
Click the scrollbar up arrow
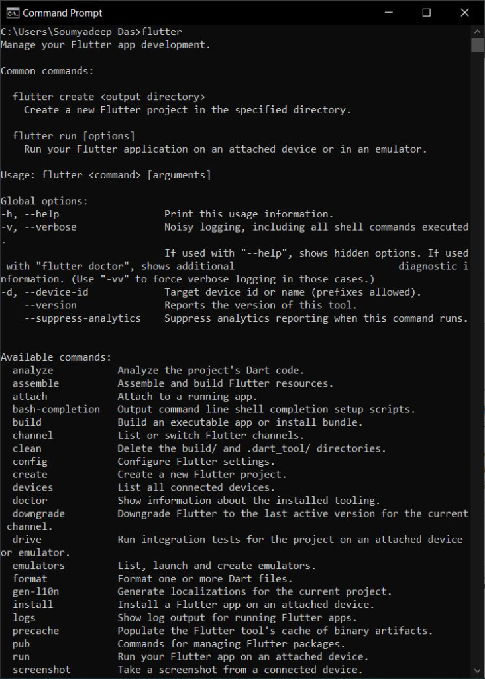pos(478,31)
